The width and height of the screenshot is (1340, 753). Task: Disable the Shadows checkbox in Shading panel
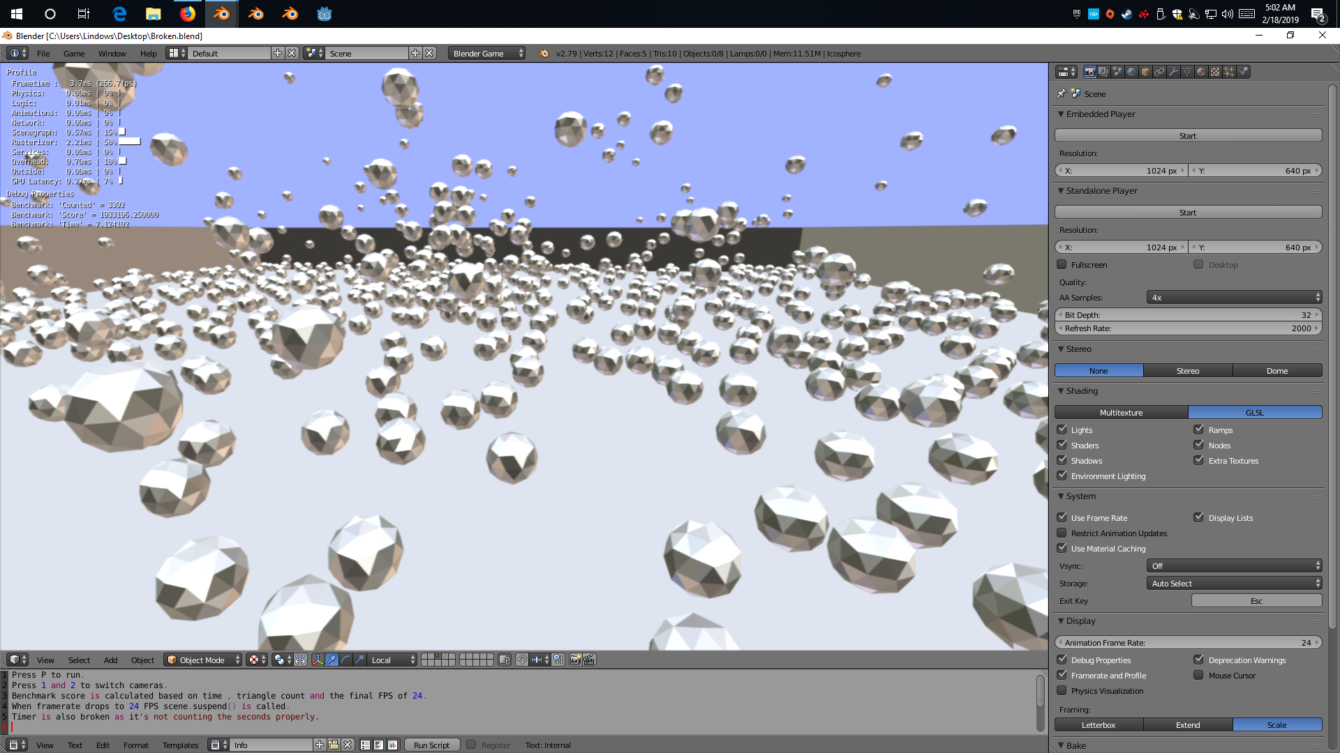1062,460
